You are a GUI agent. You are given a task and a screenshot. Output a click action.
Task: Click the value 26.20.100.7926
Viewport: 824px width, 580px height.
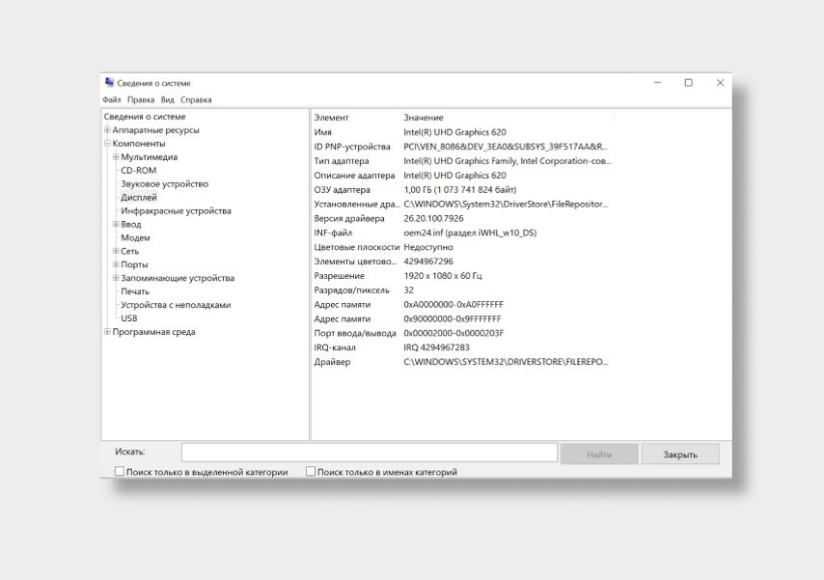coord(433,218)
